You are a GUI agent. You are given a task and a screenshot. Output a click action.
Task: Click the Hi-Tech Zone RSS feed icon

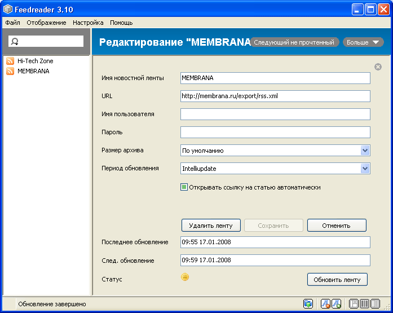[10, 61]
